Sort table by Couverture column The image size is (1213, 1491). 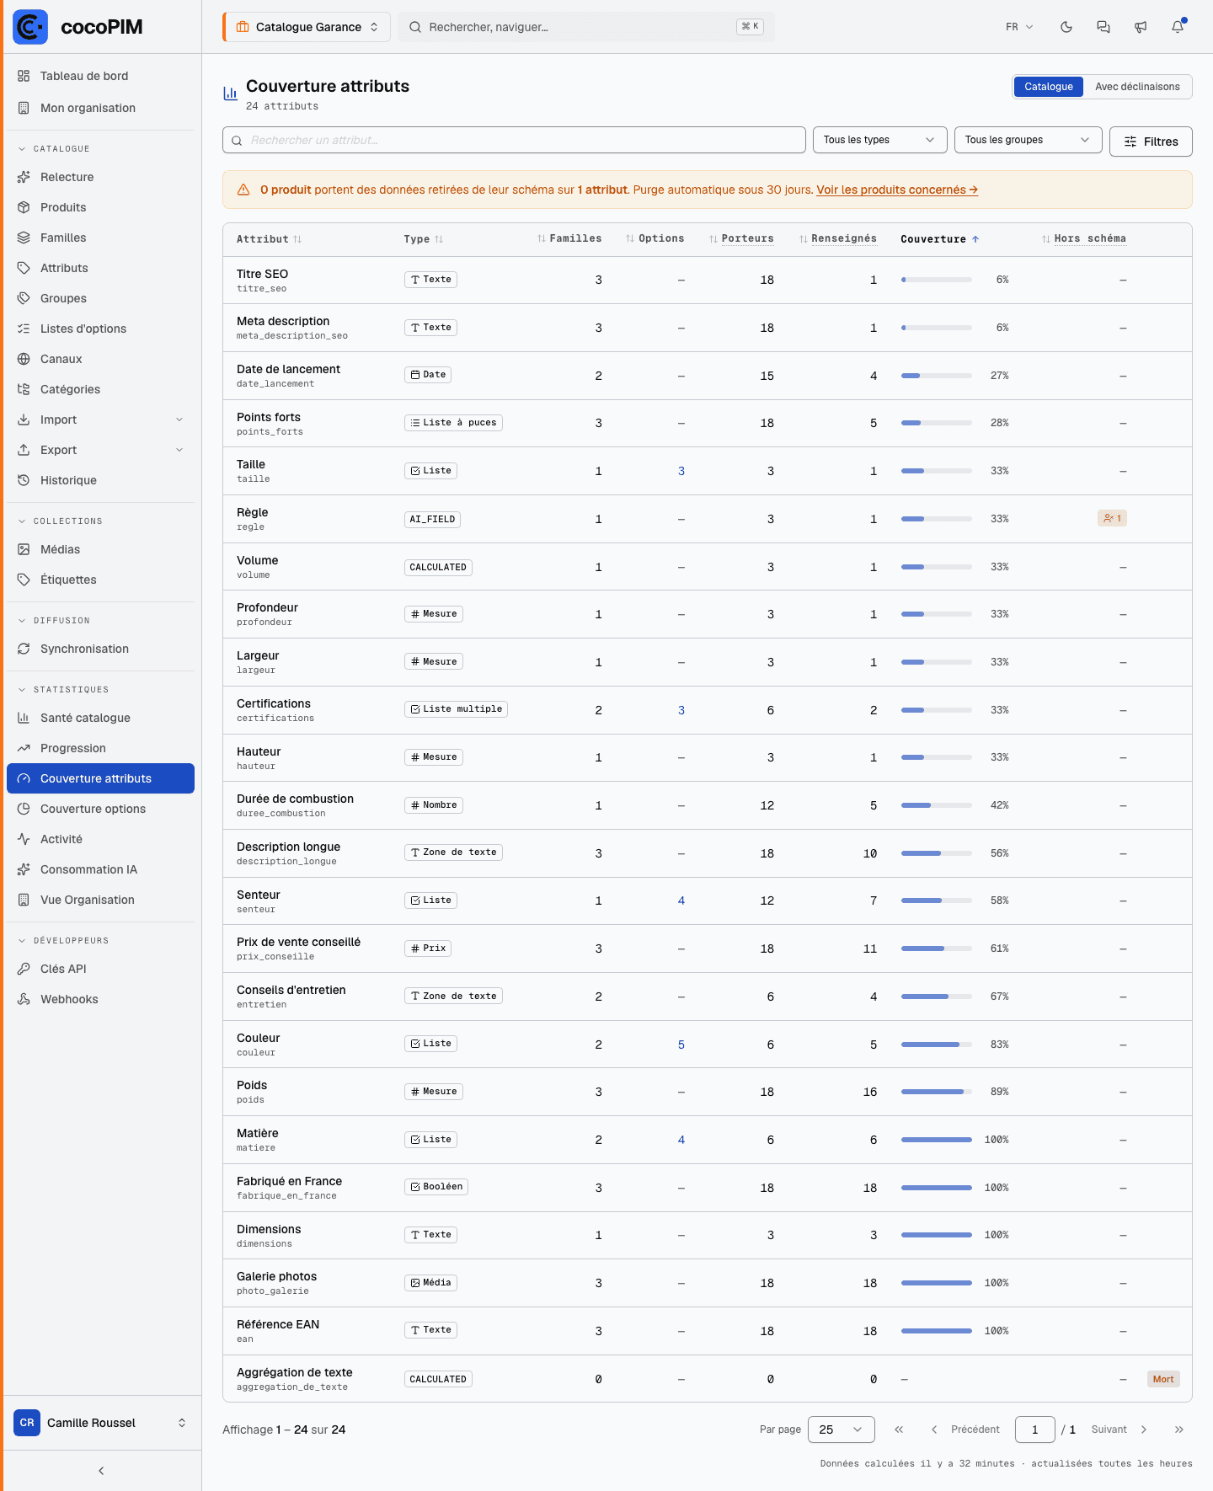940,239
